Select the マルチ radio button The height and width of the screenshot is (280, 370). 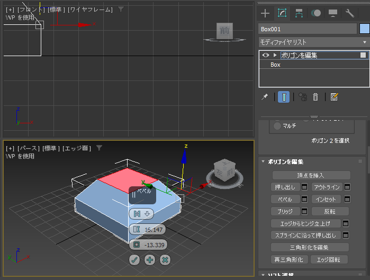tap(277, 126)
